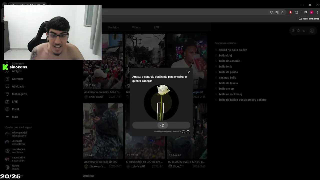Click the TikTok download app icon
This screenshot has height=180, width=320.
click(x=304, y=31)
